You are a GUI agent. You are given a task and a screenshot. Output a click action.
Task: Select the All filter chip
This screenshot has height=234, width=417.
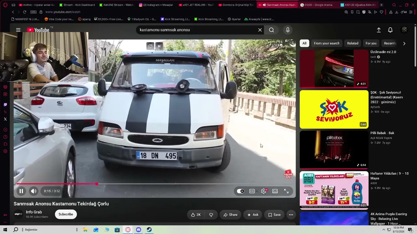(304, 43)
